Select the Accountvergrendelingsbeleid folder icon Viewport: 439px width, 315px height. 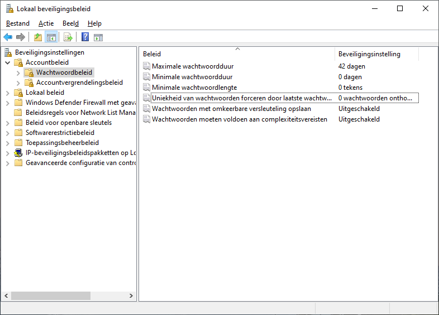click(29, 83)
